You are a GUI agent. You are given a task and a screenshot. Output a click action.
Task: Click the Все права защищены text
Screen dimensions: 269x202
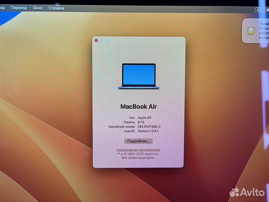click(138, 158)
